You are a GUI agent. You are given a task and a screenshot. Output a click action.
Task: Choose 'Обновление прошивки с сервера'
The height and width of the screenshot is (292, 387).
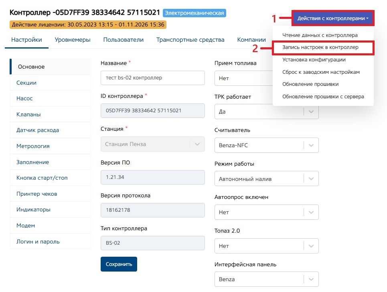323,97
